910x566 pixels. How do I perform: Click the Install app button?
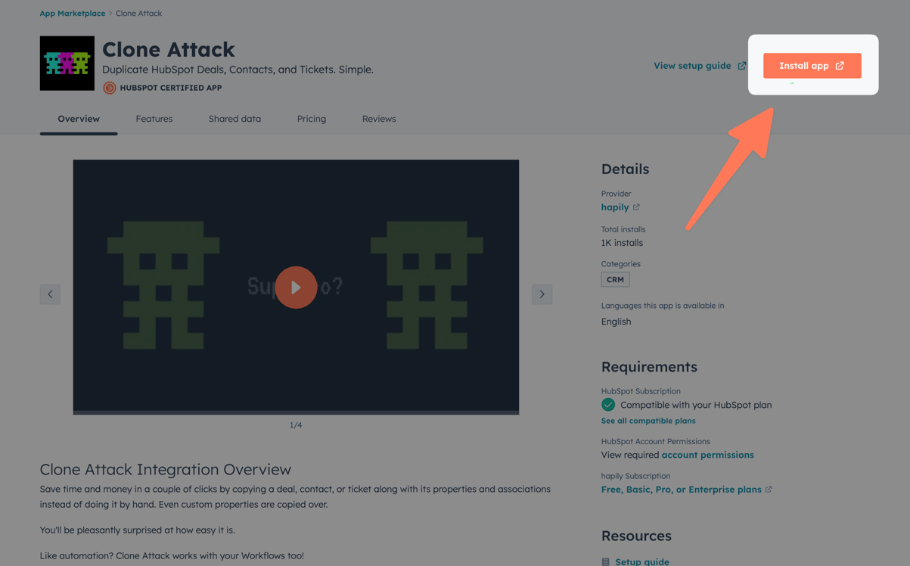pos(812,66)
